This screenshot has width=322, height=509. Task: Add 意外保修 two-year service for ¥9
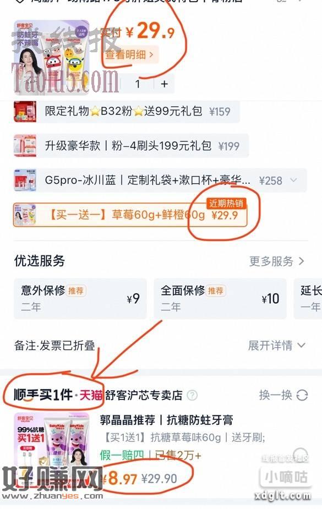[80, 298]
